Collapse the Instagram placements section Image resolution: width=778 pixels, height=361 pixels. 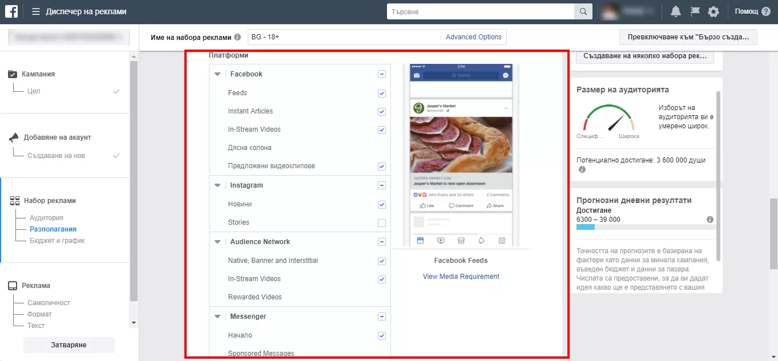click(x=217, y=185)
